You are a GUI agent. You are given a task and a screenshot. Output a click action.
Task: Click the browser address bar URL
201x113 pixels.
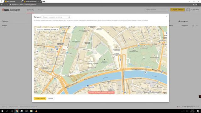28,5
